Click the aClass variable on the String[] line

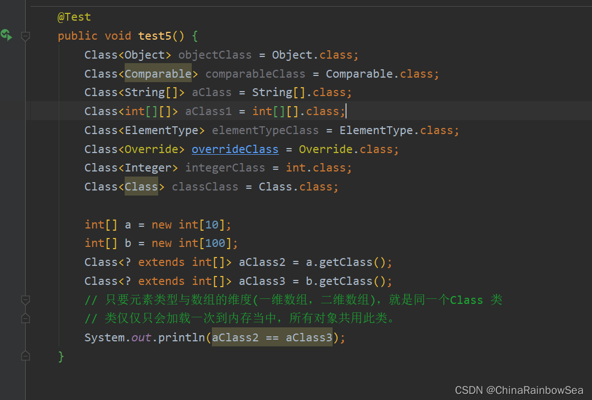(x=211, y=92)
